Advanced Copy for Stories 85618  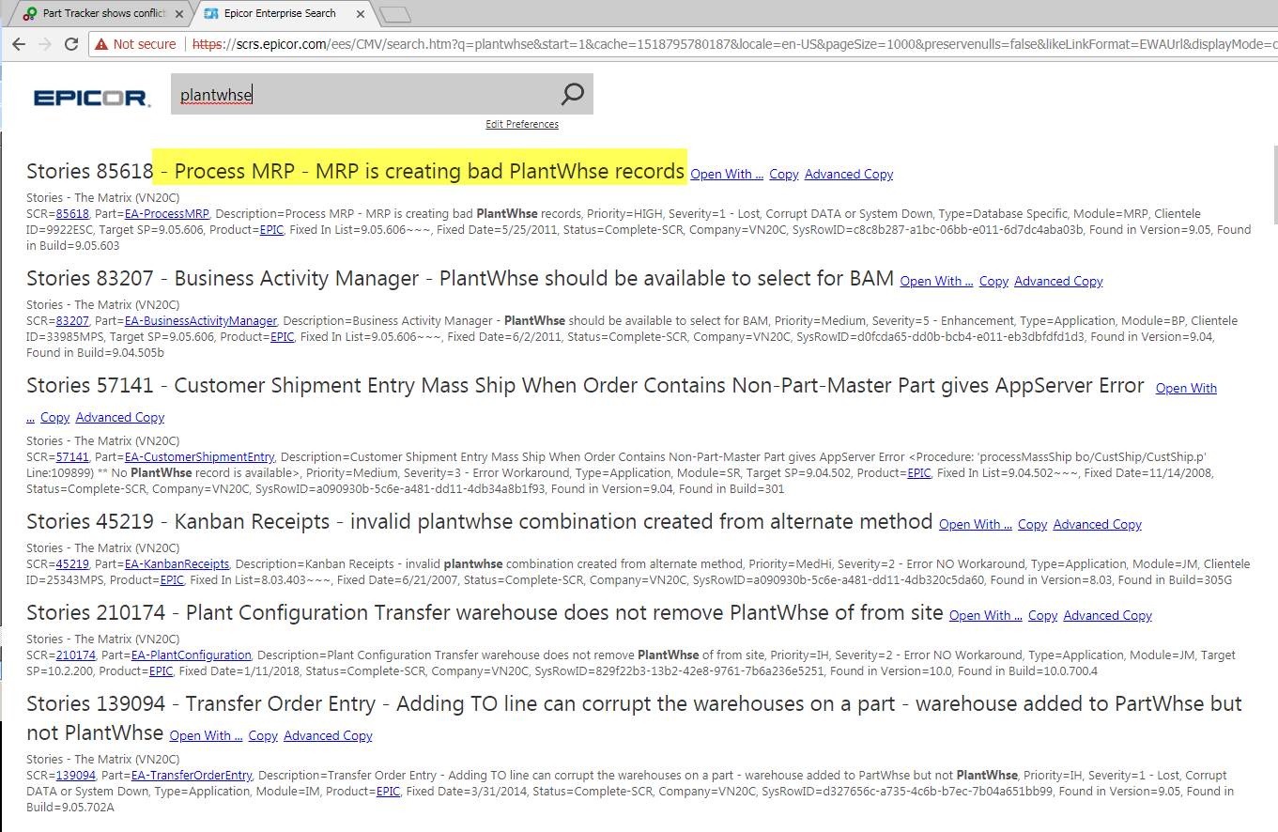coord(849,174)
